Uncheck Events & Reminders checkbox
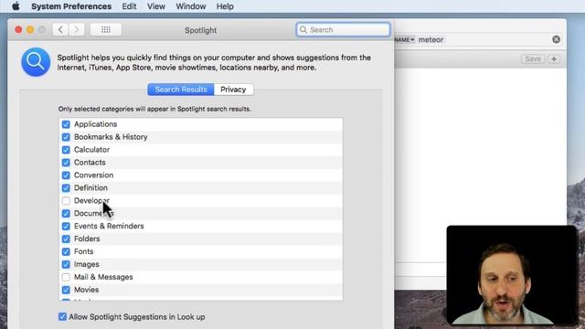Viewport: 585px width, 329px height. [x=66, y=226]
